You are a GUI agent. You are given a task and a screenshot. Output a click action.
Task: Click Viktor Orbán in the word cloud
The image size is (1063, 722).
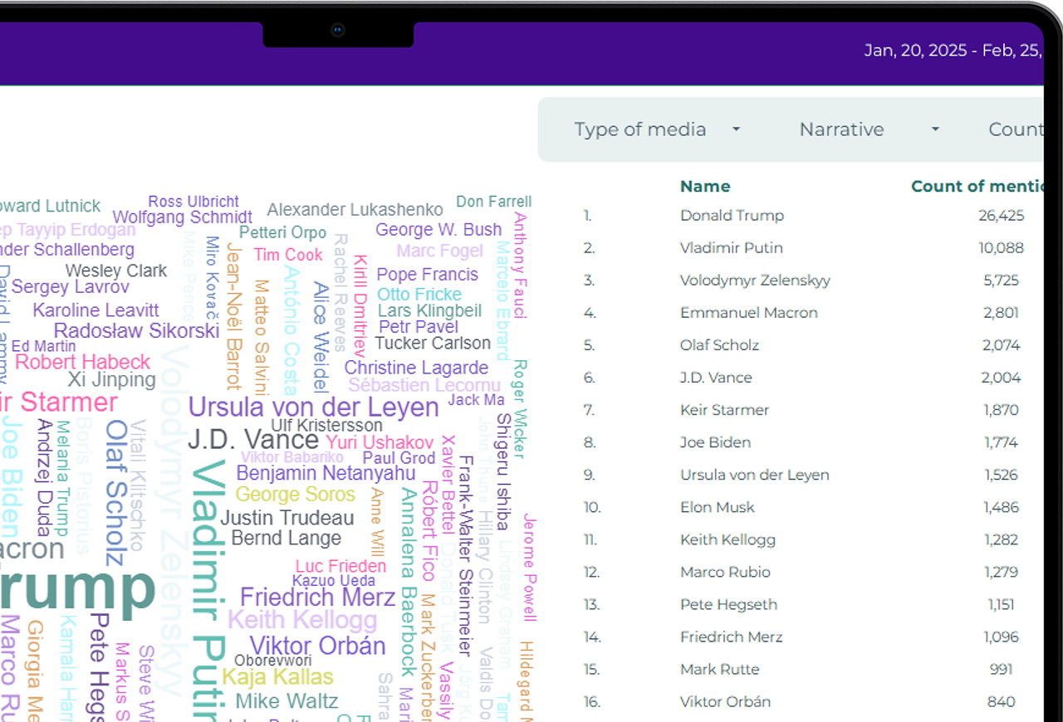coord(317,645)
